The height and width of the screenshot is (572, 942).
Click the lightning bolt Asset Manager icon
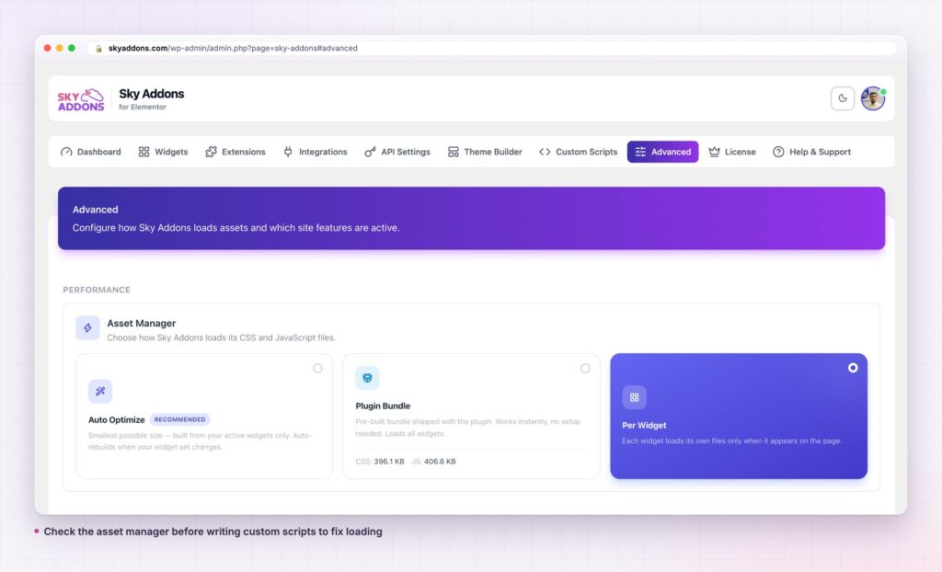87,328
